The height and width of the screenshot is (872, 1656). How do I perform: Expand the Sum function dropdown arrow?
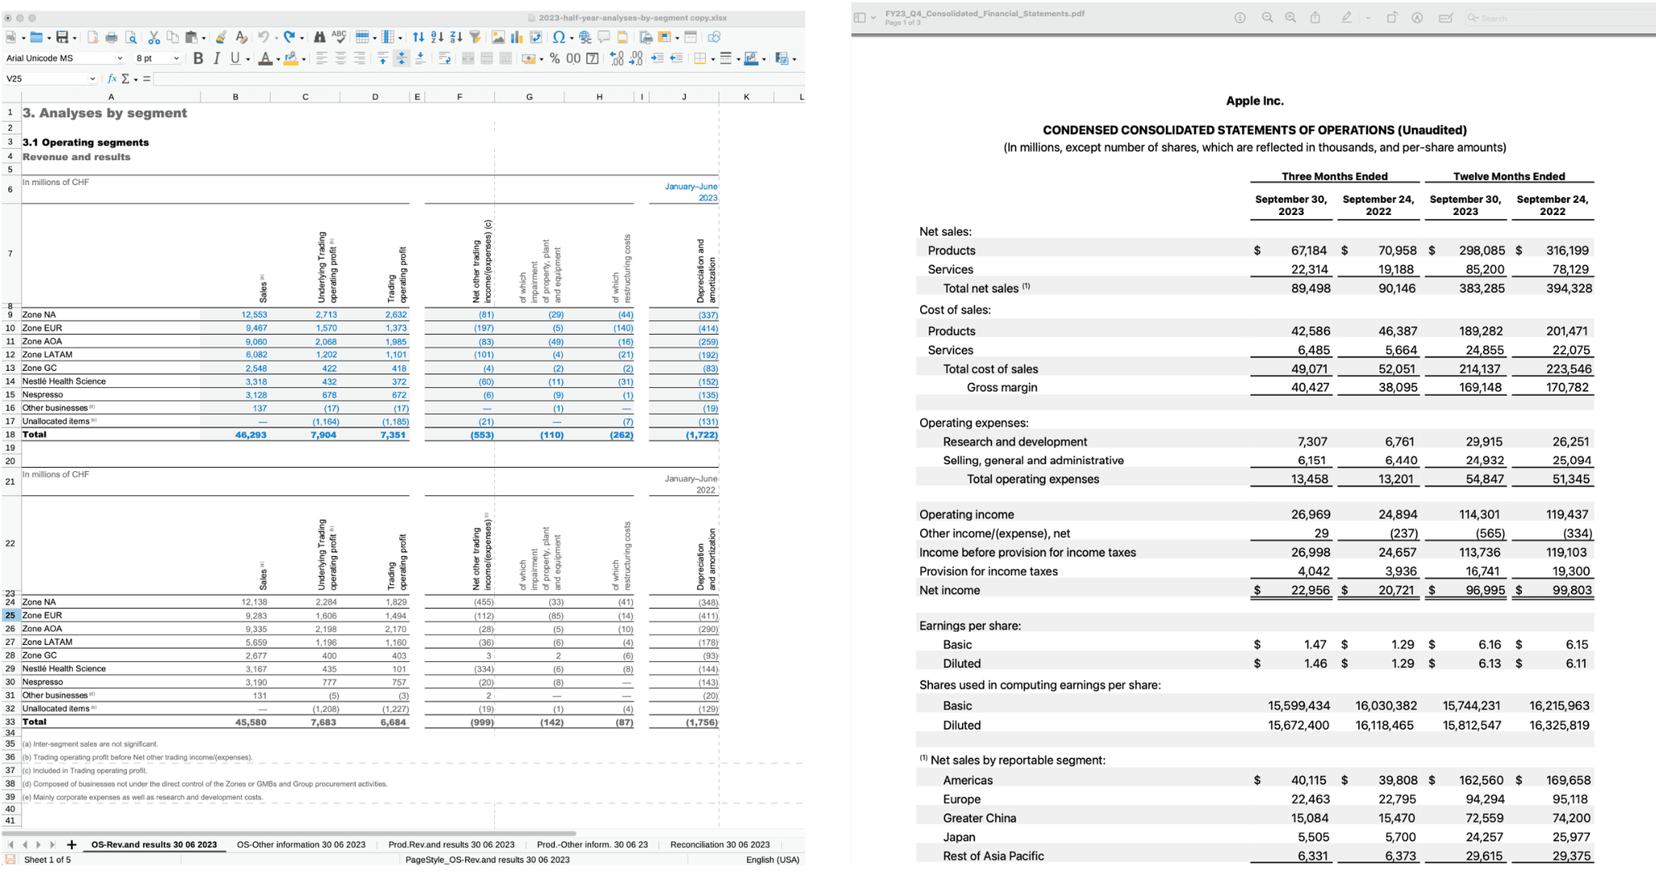(x=136, y=79)
